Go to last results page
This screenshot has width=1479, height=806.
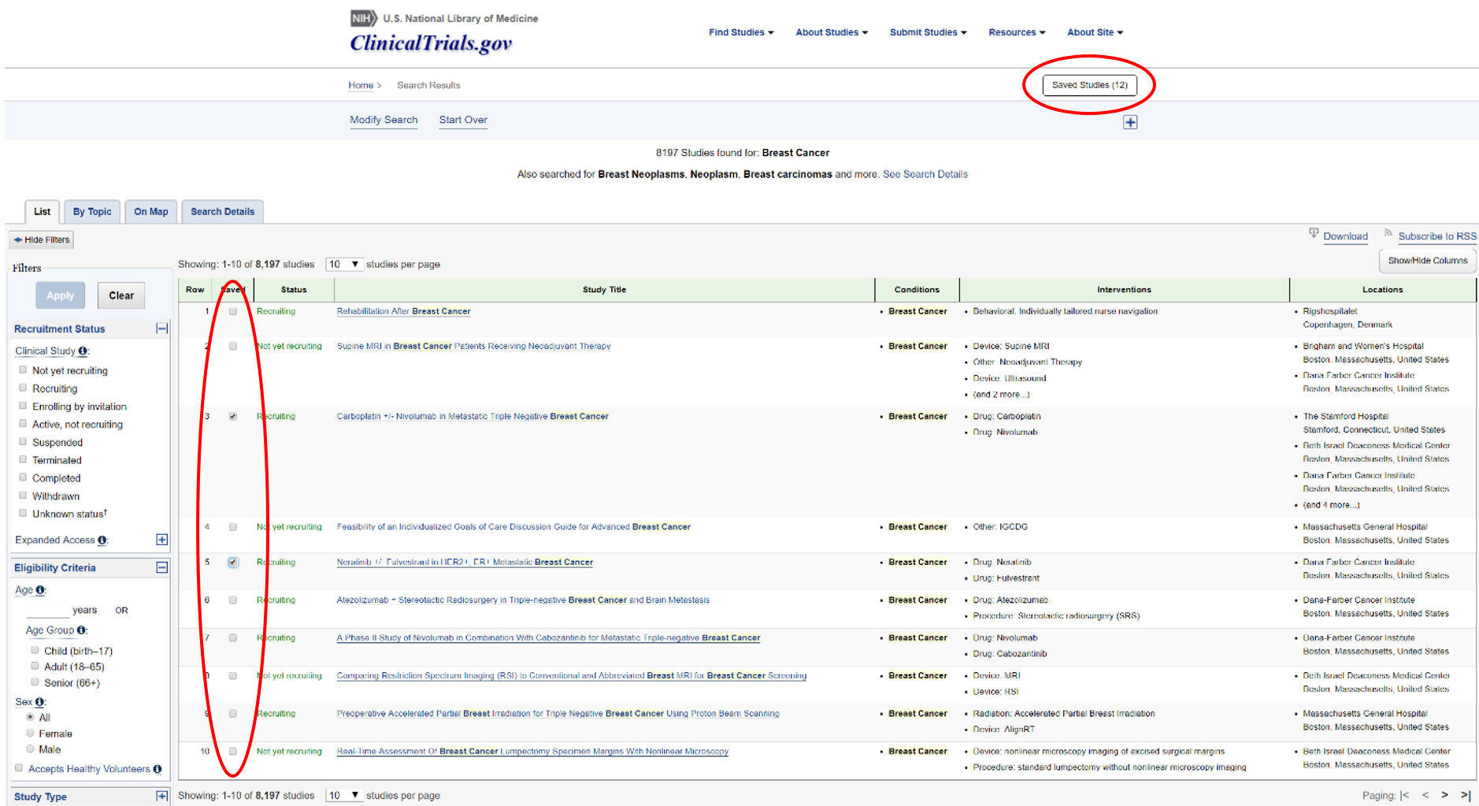pos(1465,795)
